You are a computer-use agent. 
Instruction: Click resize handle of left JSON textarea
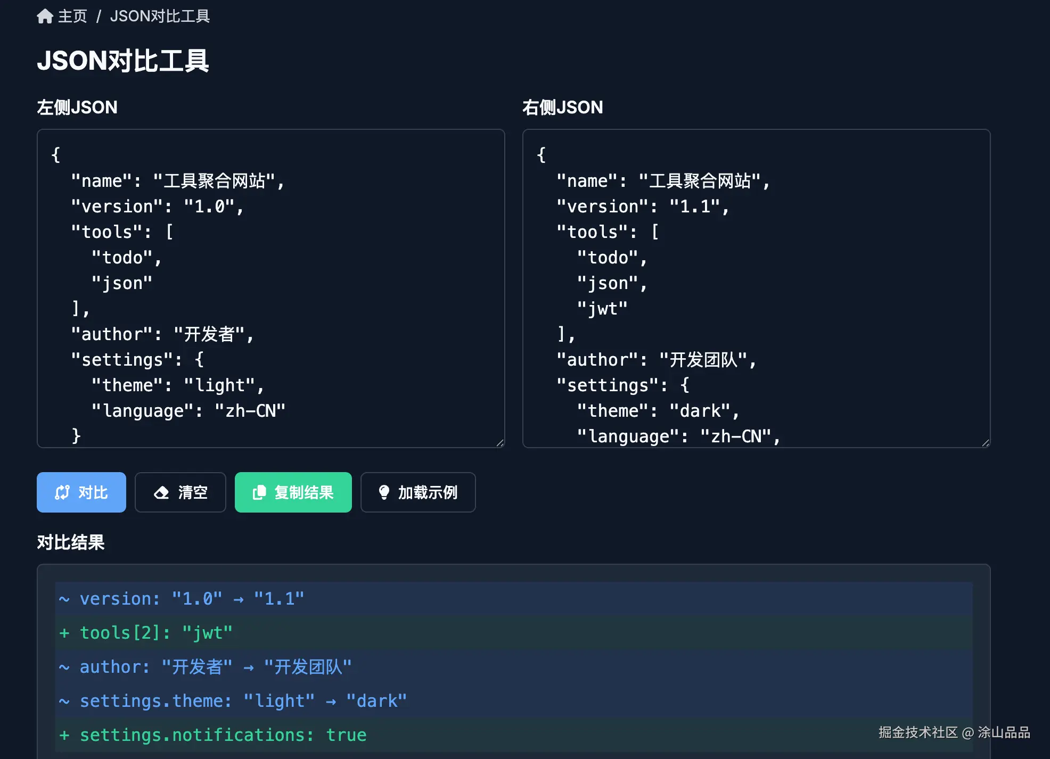500,443
